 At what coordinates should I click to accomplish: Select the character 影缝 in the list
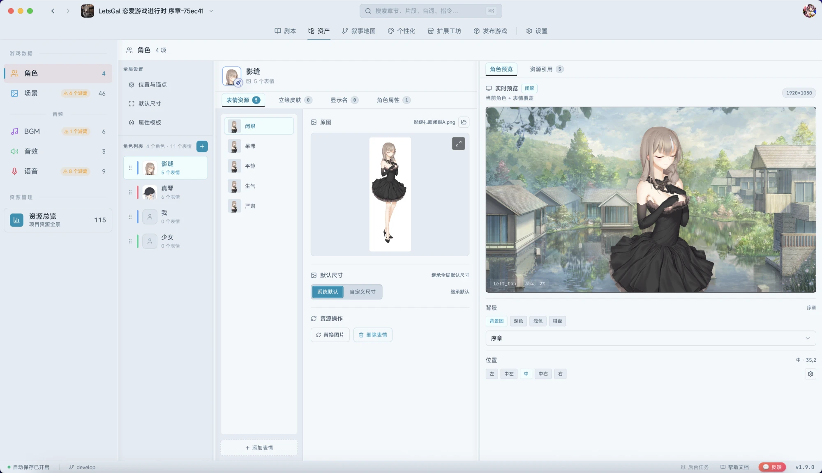point(165,168)
